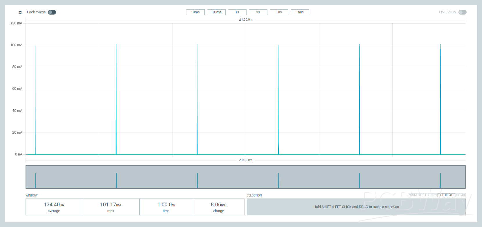Viewport: 482px width, 227px height.
Task: Pick the 10s time window button
Action: pos(279,12)
